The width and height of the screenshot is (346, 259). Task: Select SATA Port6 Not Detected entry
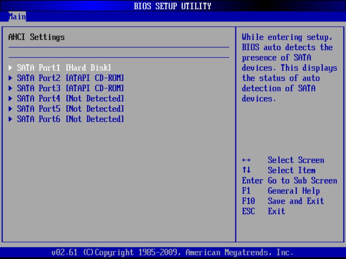pyautogui.click(x=70, y=119)
